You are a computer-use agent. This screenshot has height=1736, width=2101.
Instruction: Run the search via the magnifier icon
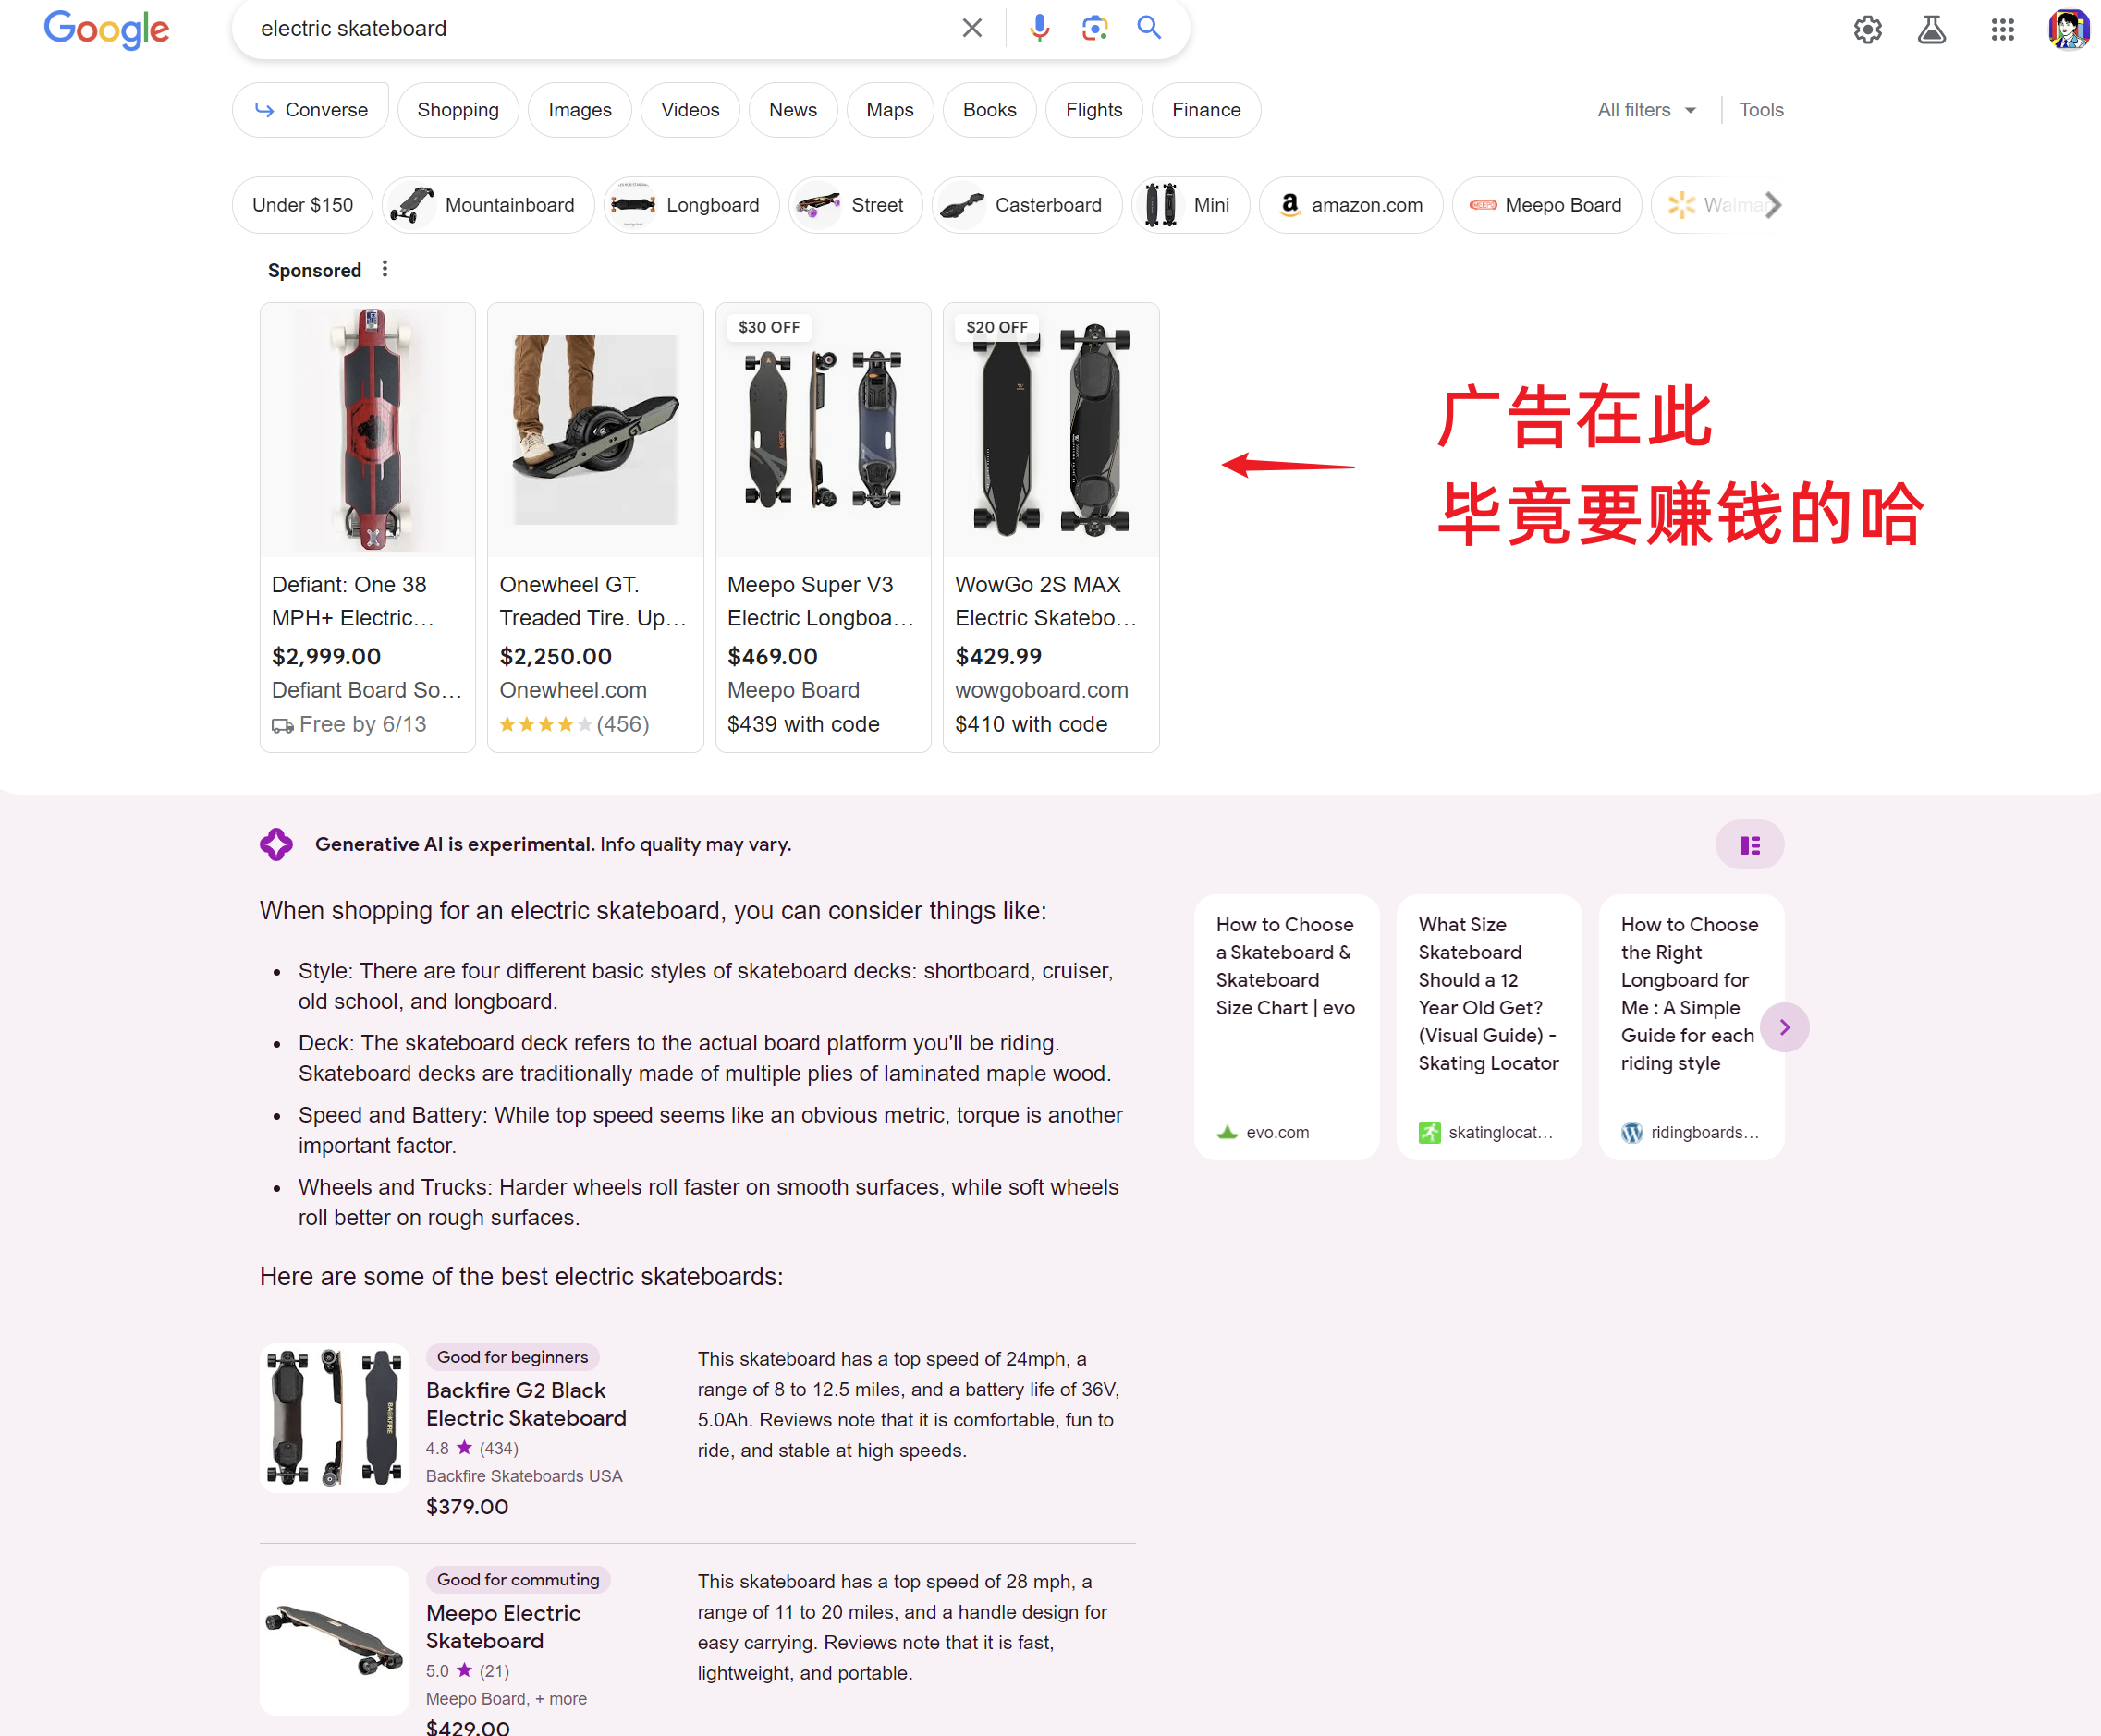coord(1149,27)
